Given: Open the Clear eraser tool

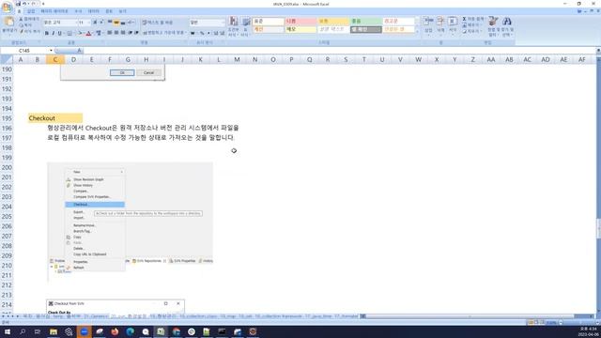Looking at the screenshot, I should pyautogui.click(x=472, y=31).
